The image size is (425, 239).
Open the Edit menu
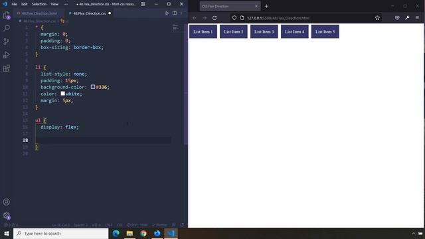(25, 4)
